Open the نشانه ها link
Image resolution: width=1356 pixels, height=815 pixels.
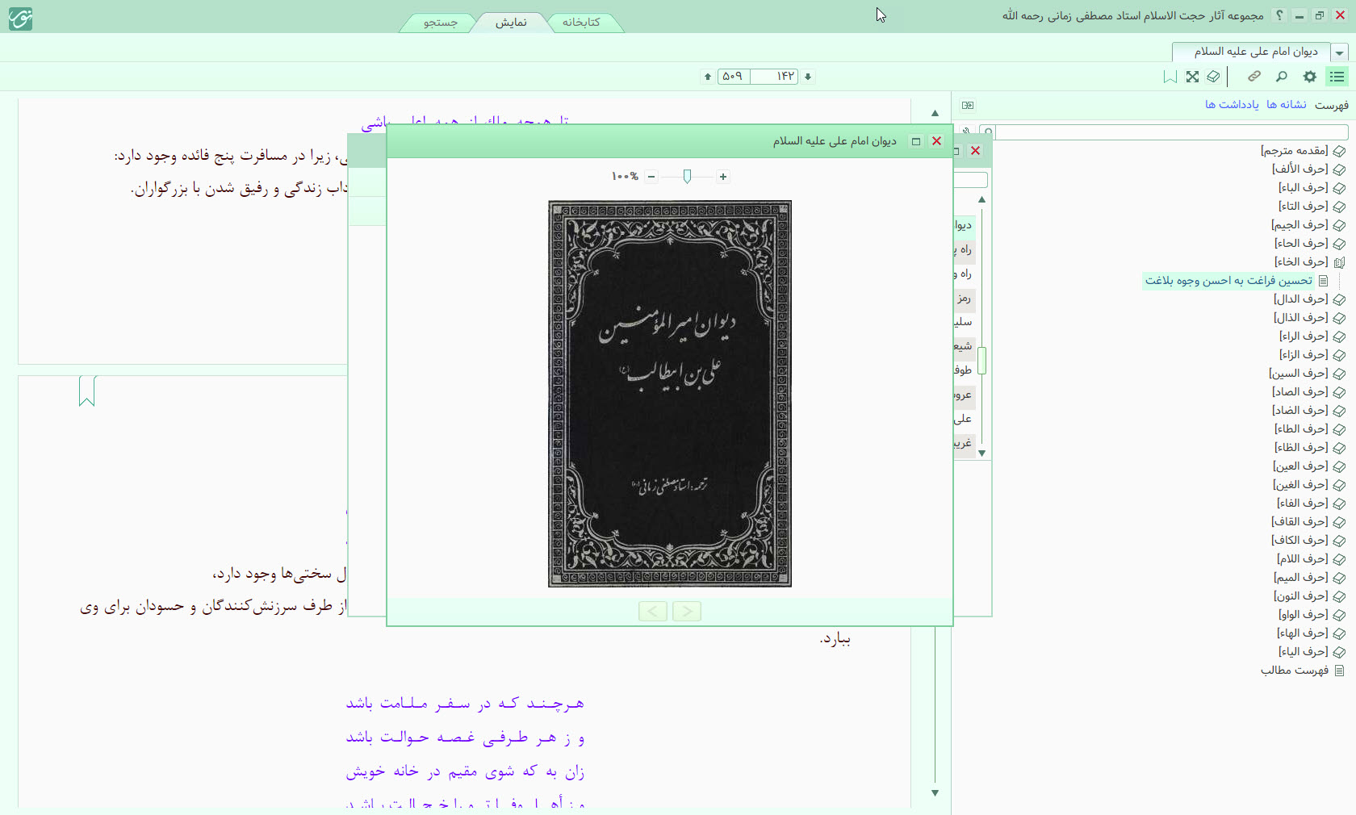[x=1286, y=105]
